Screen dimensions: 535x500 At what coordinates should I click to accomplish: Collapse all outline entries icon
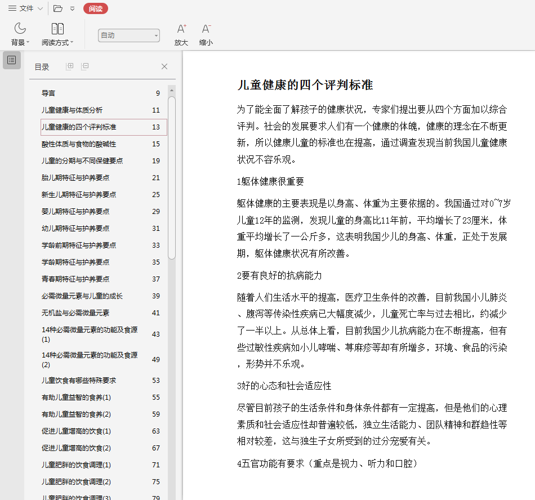click(84, 66)
